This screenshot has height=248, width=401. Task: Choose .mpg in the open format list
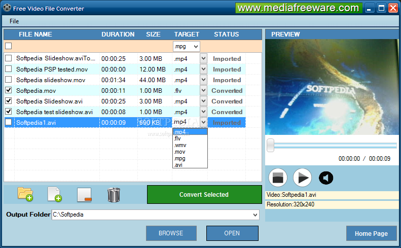190,158
